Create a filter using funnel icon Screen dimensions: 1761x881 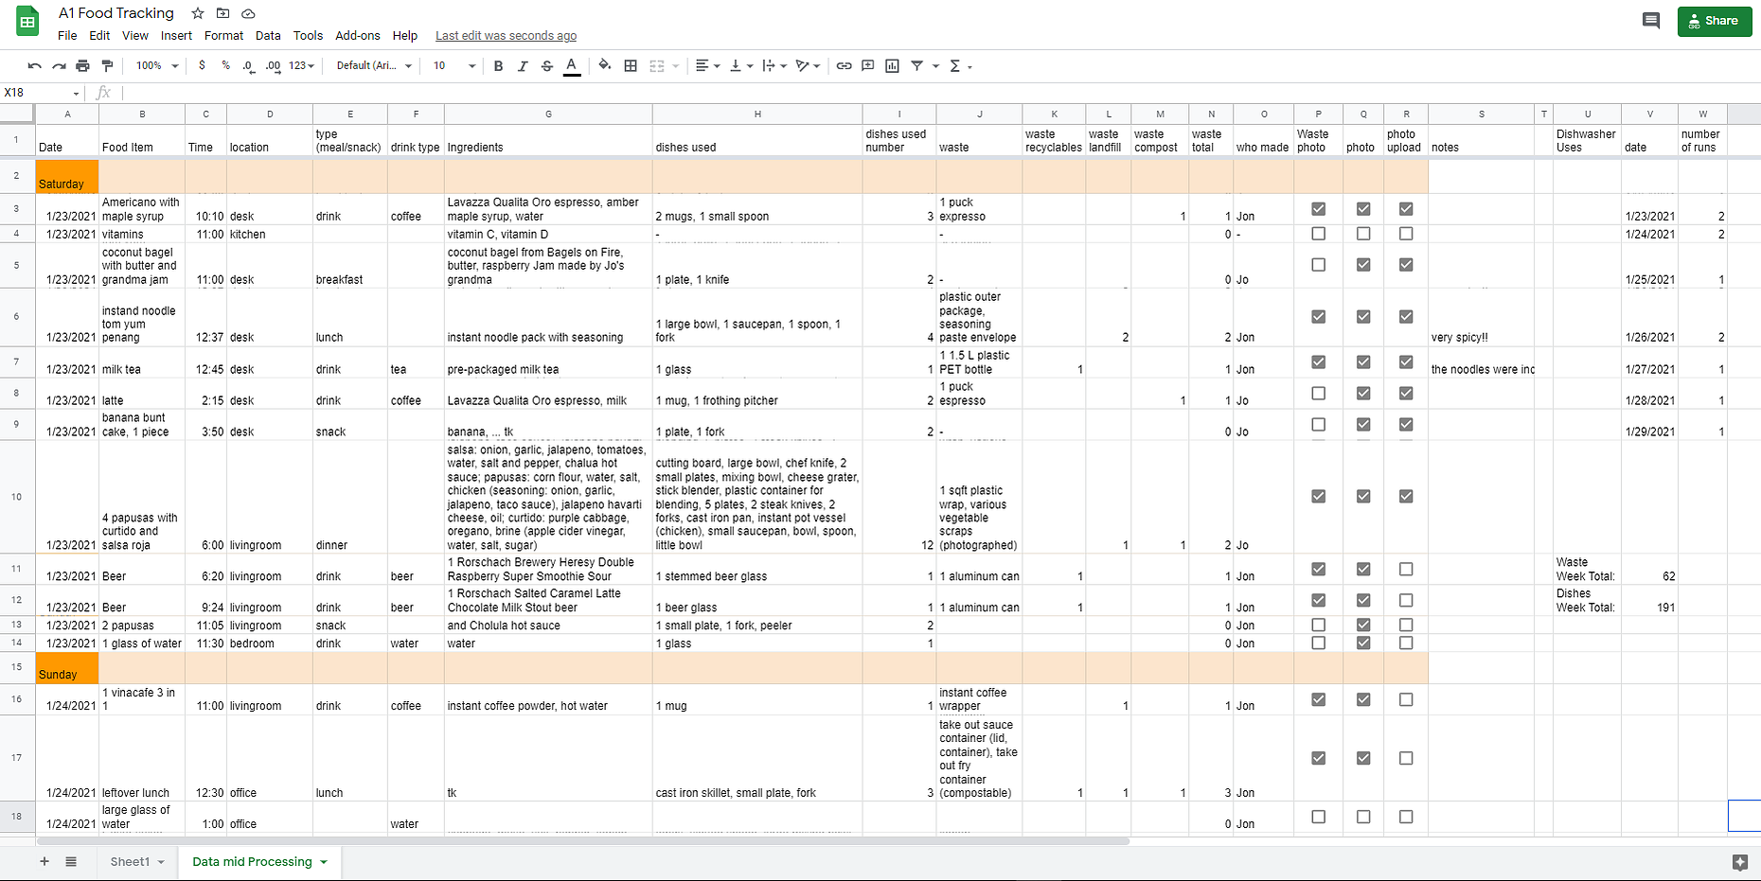pyautogui.click(x=916, y=66)
